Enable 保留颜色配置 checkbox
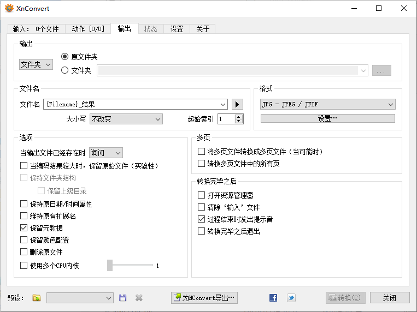 pyautogui.click(x=24, y=240)
